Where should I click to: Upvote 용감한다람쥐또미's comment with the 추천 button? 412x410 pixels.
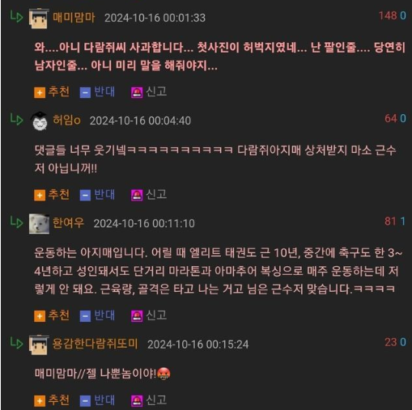click(x=52, y=400)
